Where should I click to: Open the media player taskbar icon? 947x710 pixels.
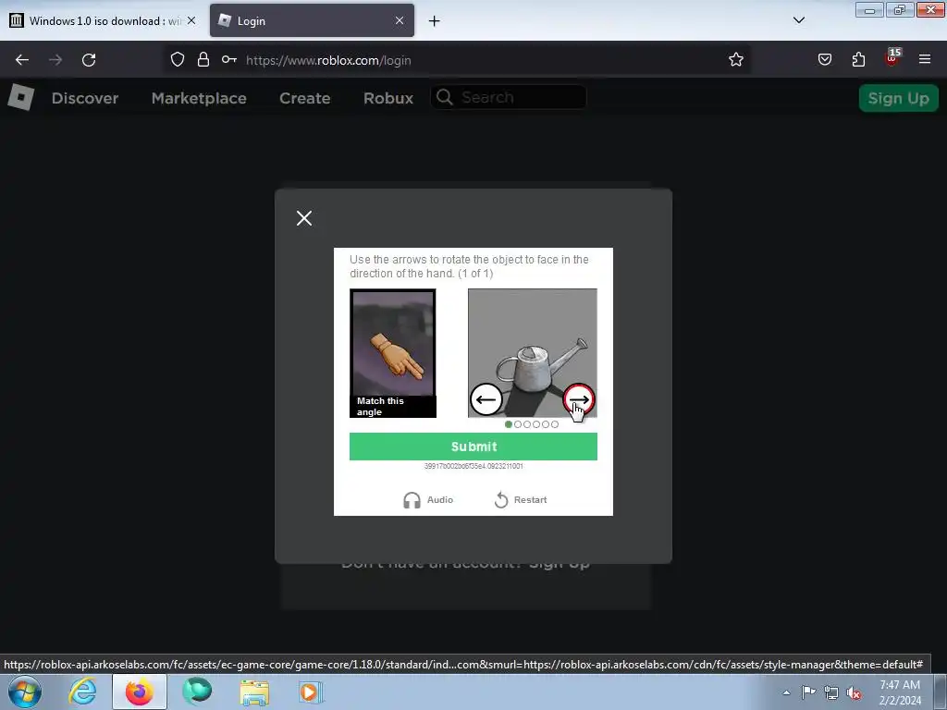(311, 692)
